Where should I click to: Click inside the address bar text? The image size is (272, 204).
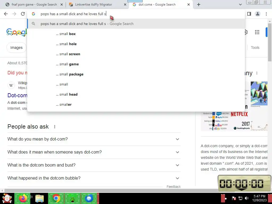click(x=73, y=14)
